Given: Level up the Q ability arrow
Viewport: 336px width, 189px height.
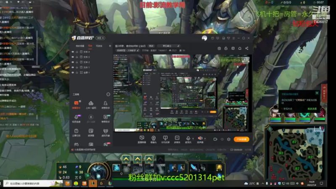Looking at the screenshot, I should point(126,159).
